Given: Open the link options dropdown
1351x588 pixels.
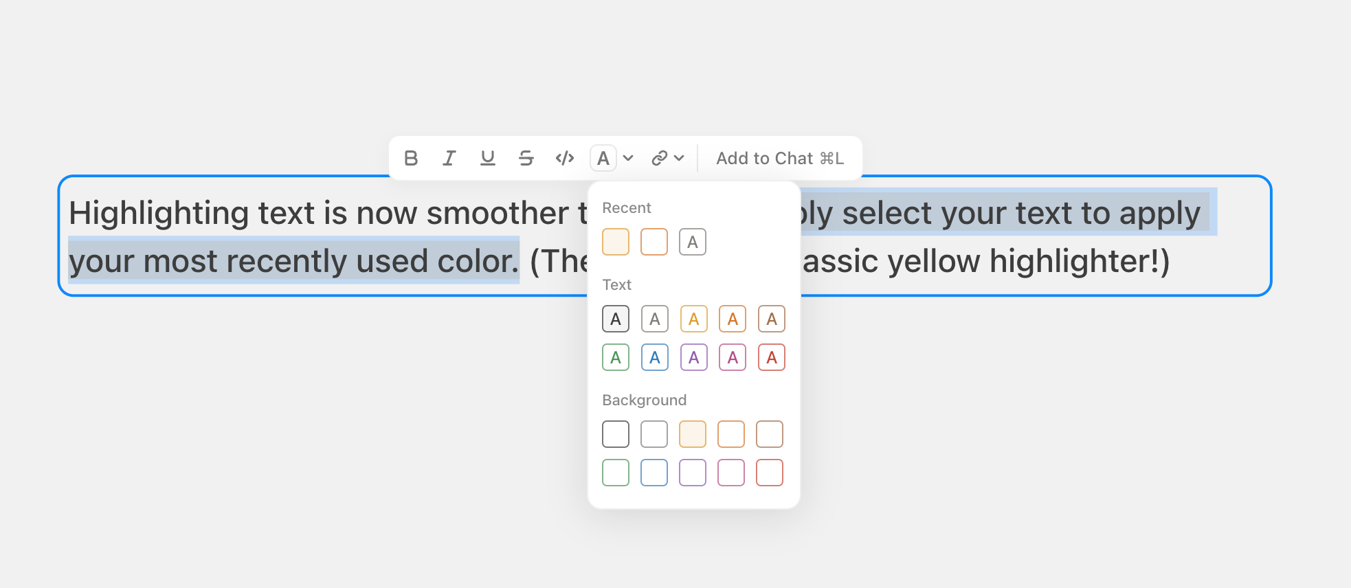Looking at the screenshot, I should coord(680,158).
